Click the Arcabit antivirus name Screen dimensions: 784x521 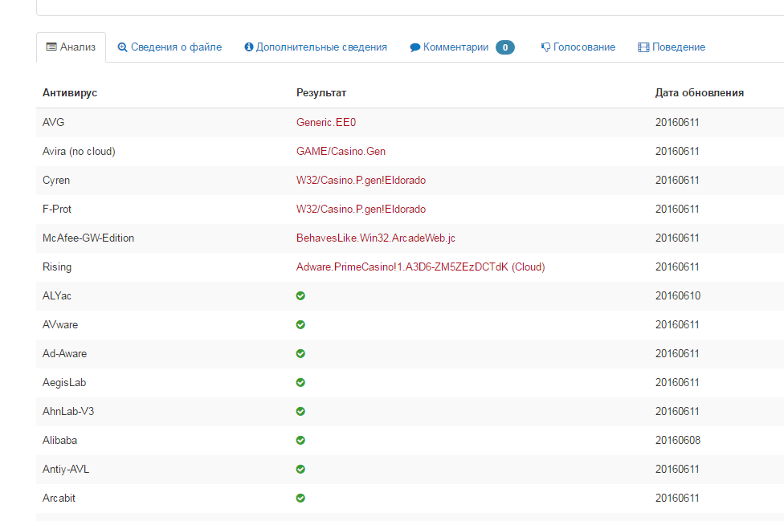click(59, 499)
